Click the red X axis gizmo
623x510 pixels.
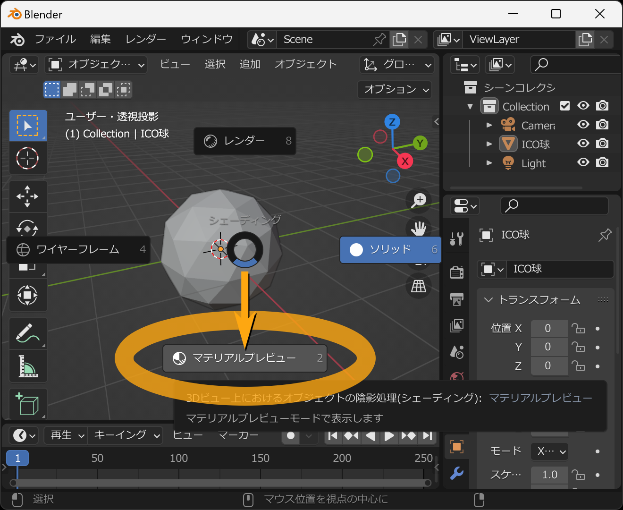pyautogui.click(x=405, y=161)
